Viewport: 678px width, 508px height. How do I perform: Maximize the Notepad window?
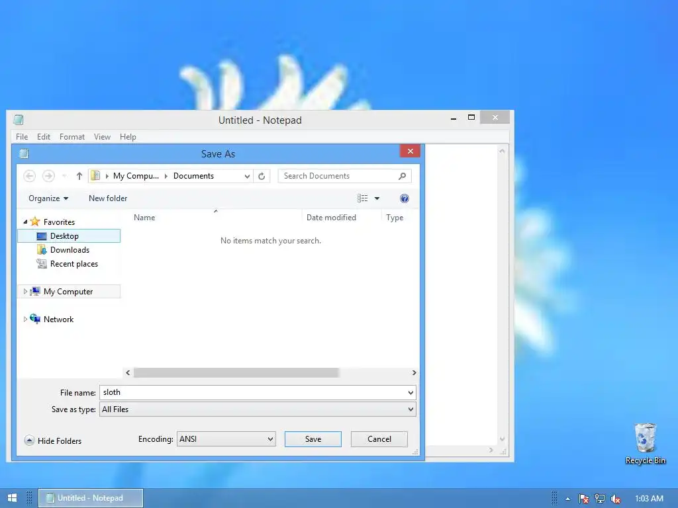pos(471,117)
